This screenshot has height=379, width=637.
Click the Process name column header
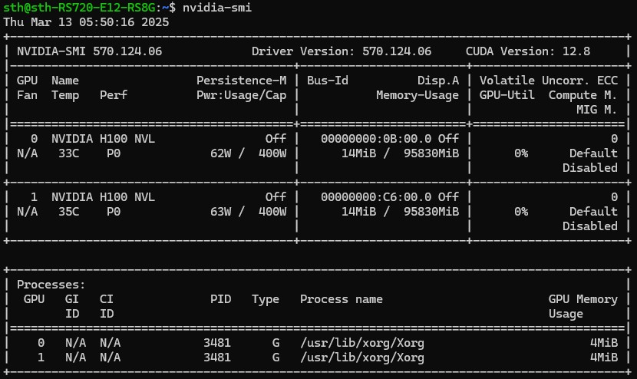pos(342,299)
